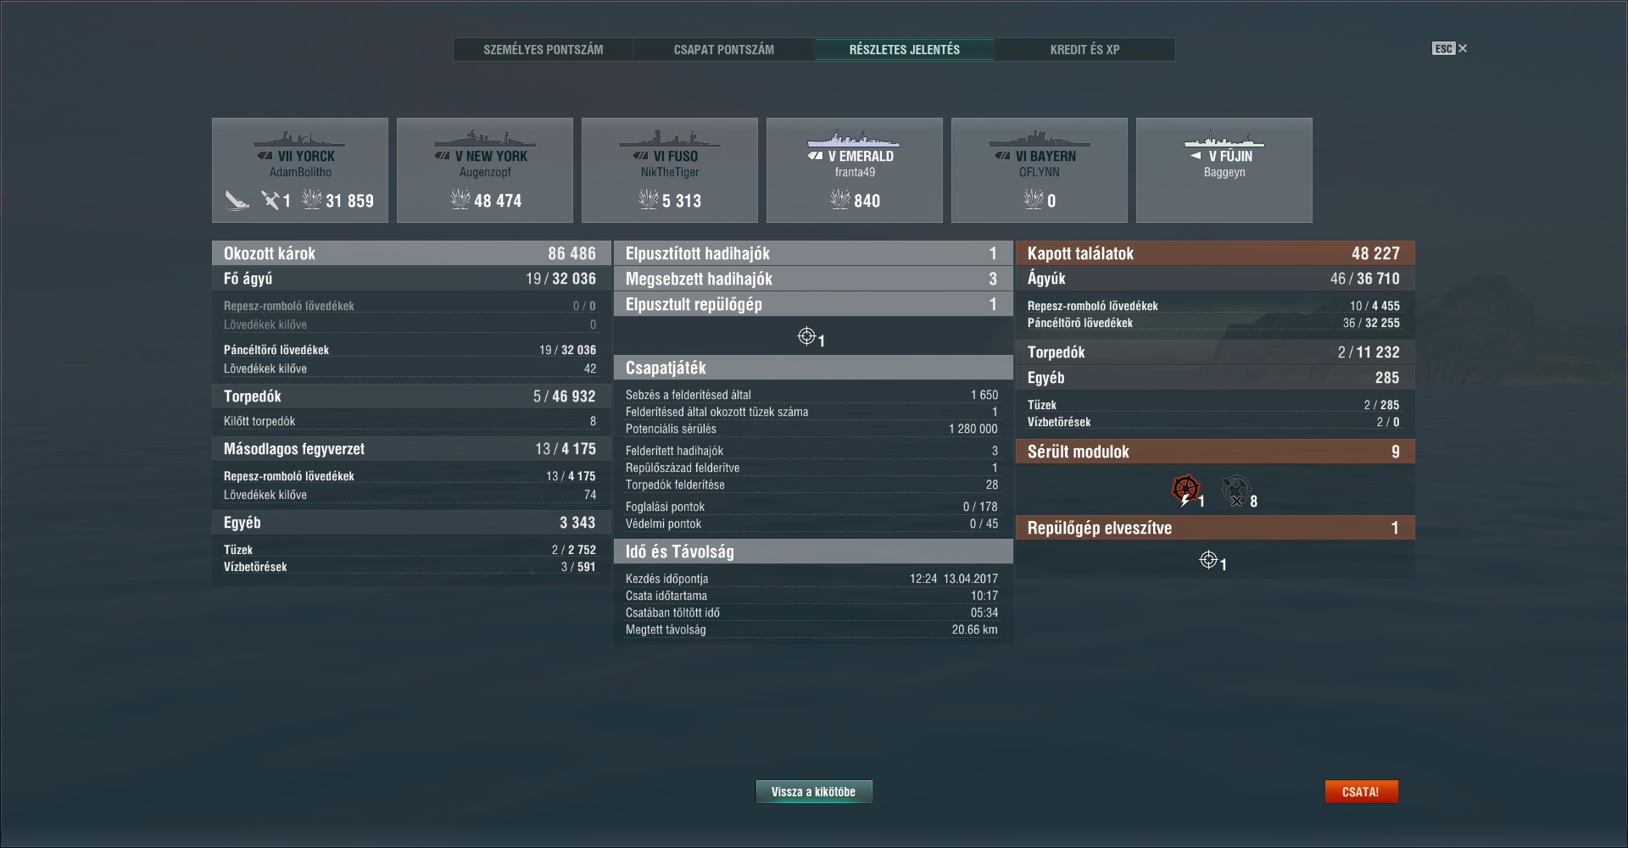Image resolution: width=1628 pixels, height=848 pixels.
Task: Select the V Emerald ship card
Action: 855,170
